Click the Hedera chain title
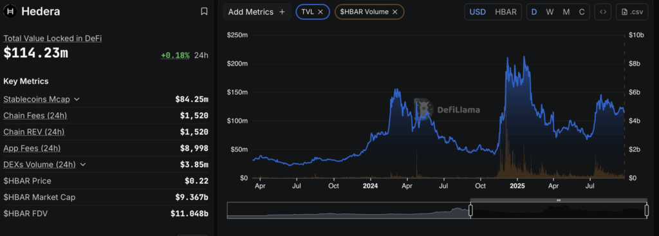 [x=41, y=12]
